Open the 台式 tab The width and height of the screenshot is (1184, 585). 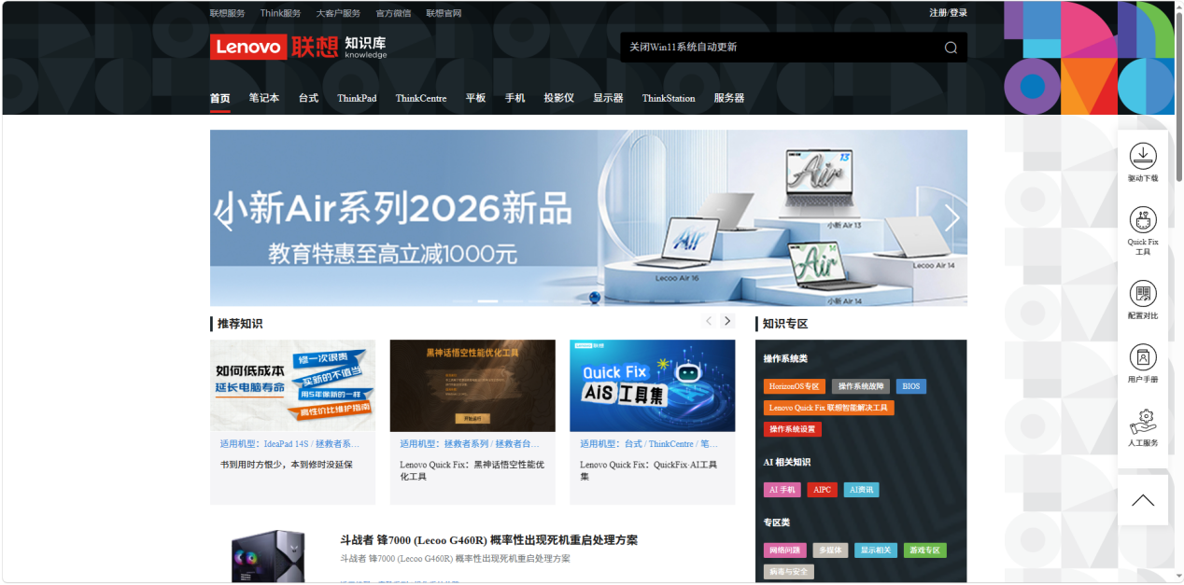[309, 98]
